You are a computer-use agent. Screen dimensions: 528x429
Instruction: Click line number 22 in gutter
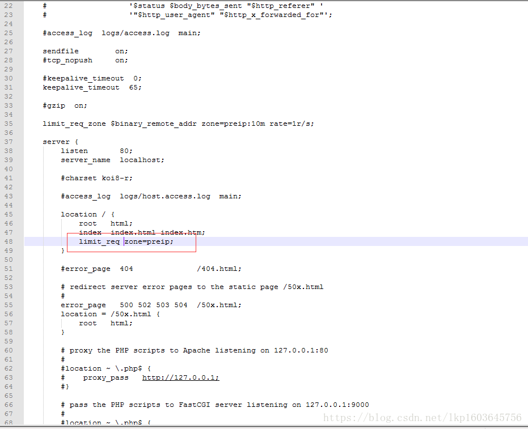9,6
